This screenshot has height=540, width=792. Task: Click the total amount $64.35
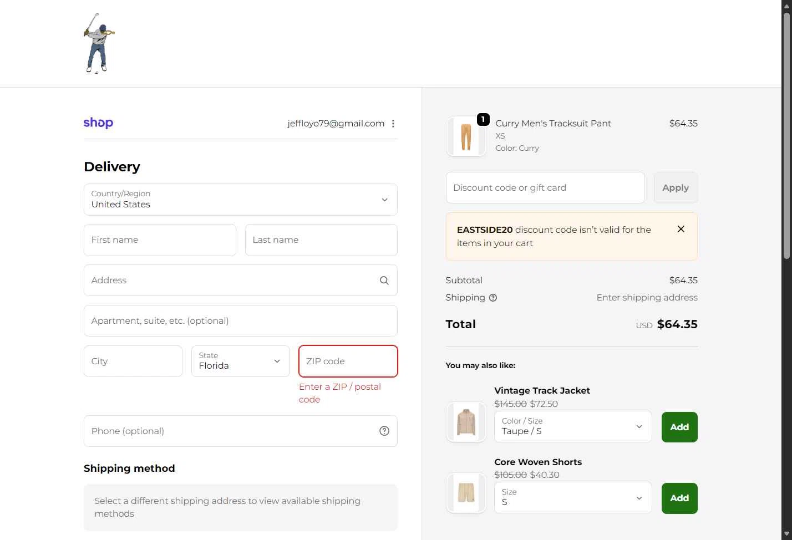[x=677, y=324]
